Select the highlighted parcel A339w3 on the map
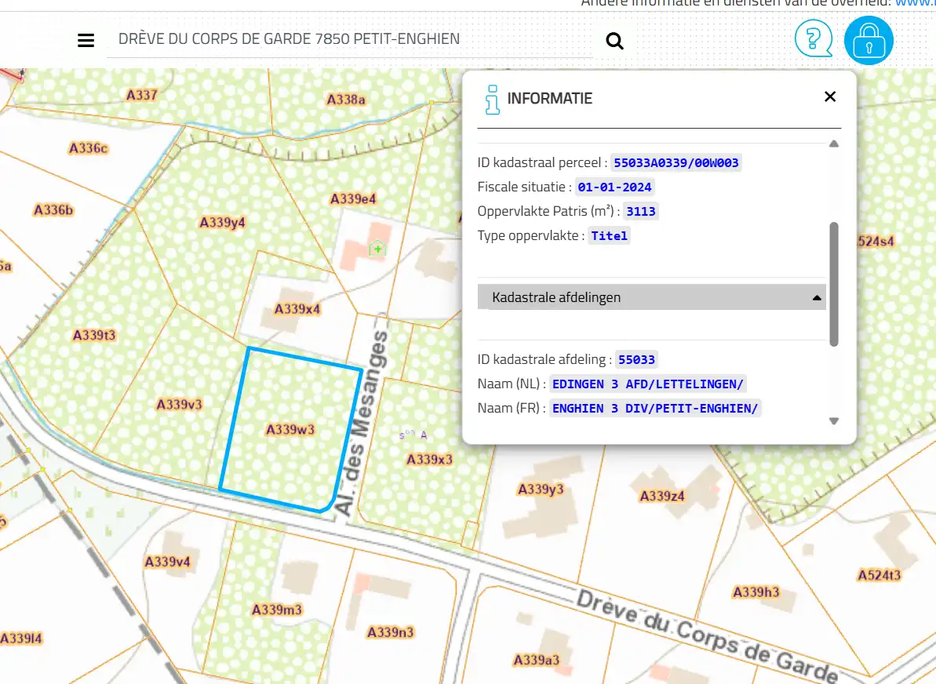936x684 pixels. point(290,427)
